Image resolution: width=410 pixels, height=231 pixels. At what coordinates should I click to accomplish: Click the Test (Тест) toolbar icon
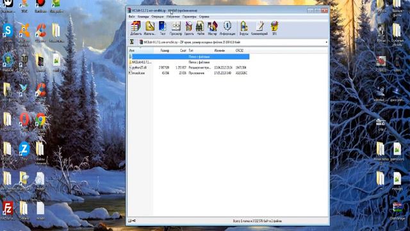(x=163, y=28)
